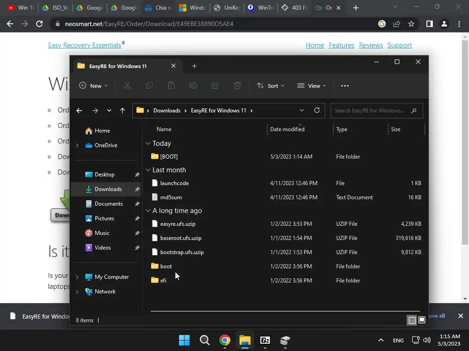Switch to the ISO_W Chrome tab

pos(55,8)
